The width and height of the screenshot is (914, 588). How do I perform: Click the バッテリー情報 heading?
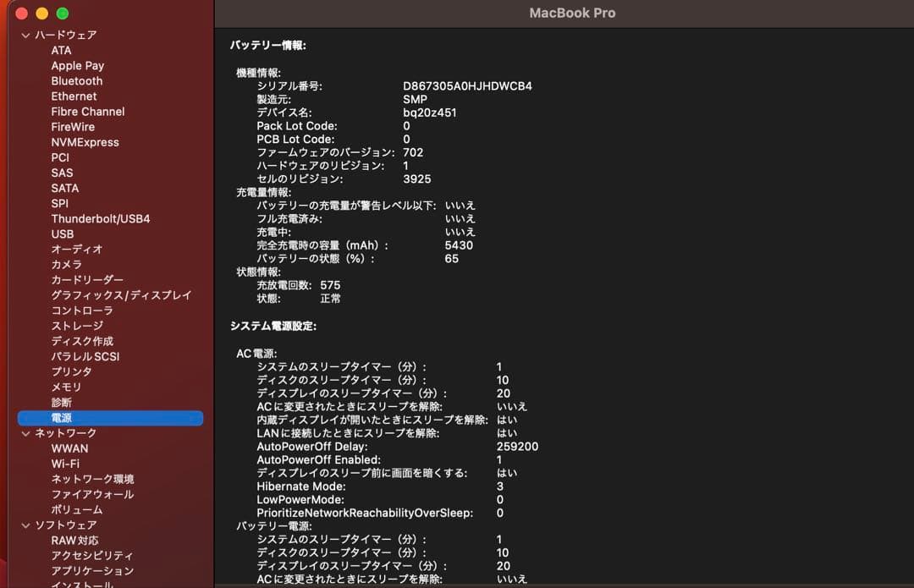(x=267, y=46)
